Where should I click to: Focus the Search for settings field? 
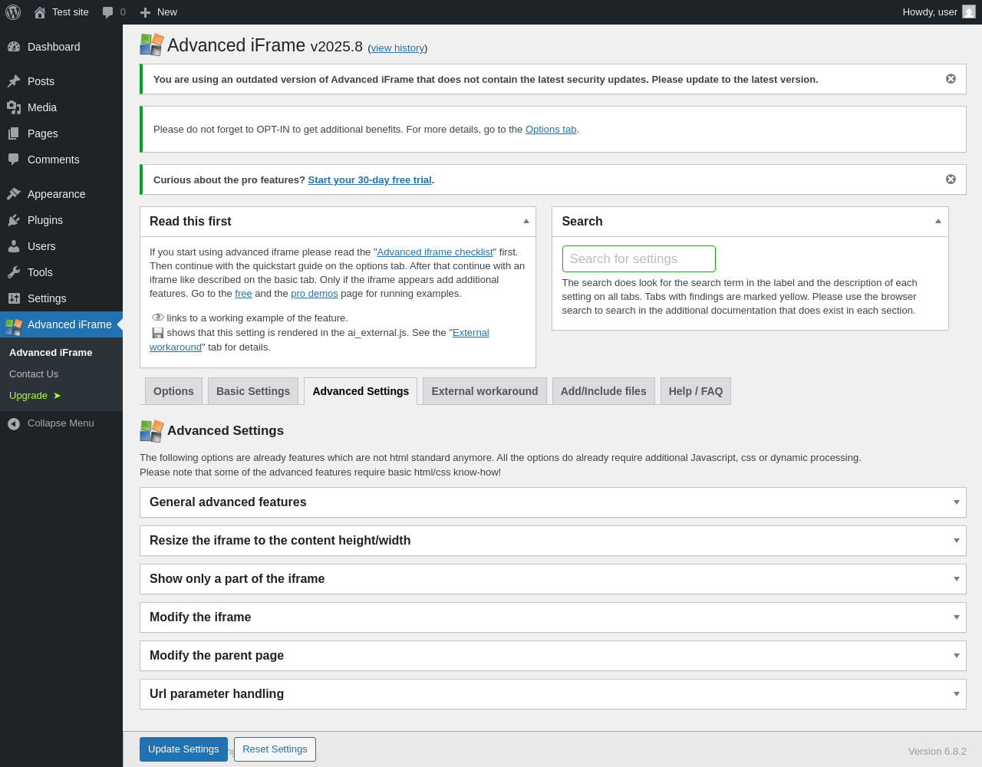[639, 259]
